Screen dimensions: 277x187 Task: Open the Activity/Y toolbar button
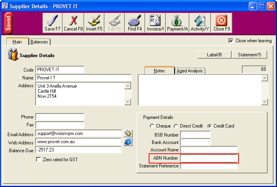click(x=200, y=23)
